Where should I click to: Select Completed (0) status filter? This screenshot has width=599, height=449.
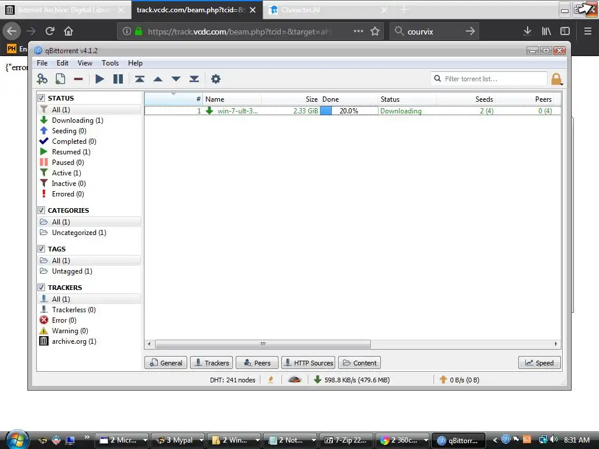coord(74,141)
